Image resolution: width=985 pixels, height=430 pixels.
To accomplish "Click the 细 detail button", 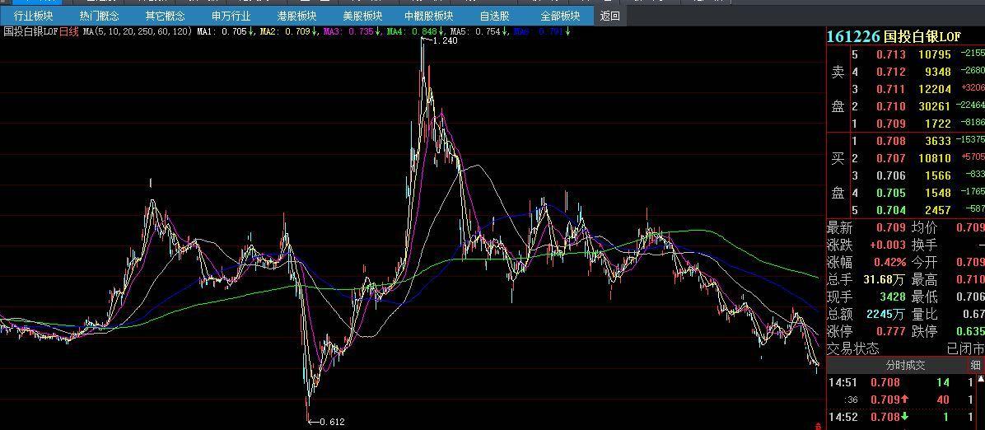I will click(975, 365).
